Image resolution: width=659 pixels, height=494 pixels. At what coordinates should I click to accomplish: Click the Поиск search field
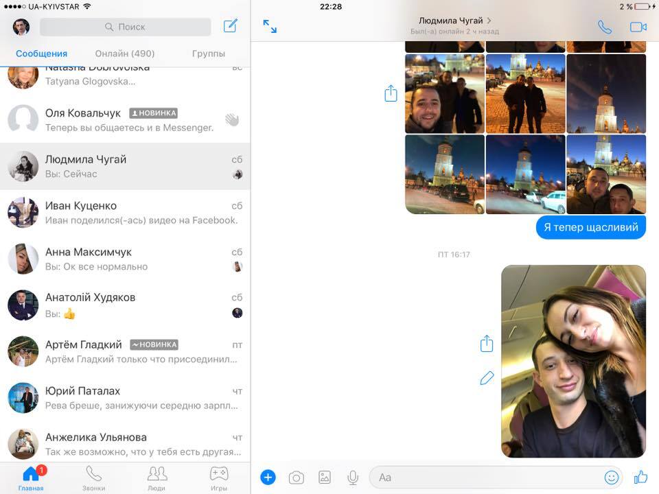pyautogui.click(x=126, y=27)
